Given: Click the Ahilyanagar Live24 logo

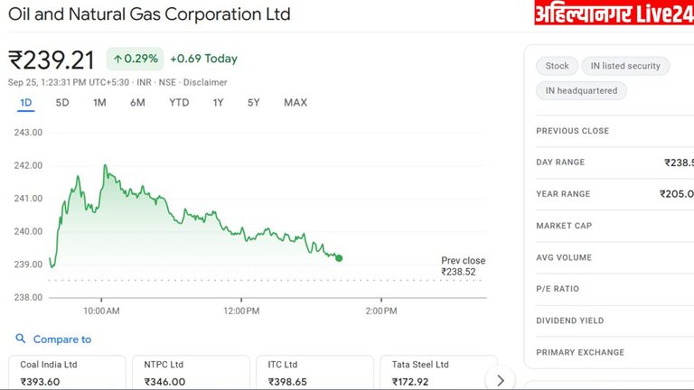Looking at the screenshot, I should pyautogui.click(x=614, y=14).
